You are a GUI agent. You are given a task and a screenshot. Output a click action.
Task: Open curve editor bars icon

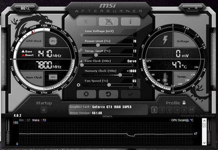(81, 61)
